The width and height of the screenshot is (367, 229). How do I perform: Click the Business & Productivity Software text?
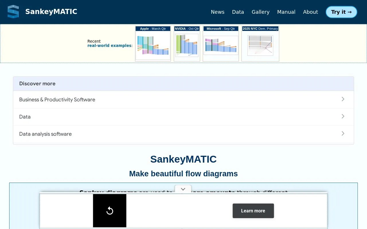coord(57,100)
